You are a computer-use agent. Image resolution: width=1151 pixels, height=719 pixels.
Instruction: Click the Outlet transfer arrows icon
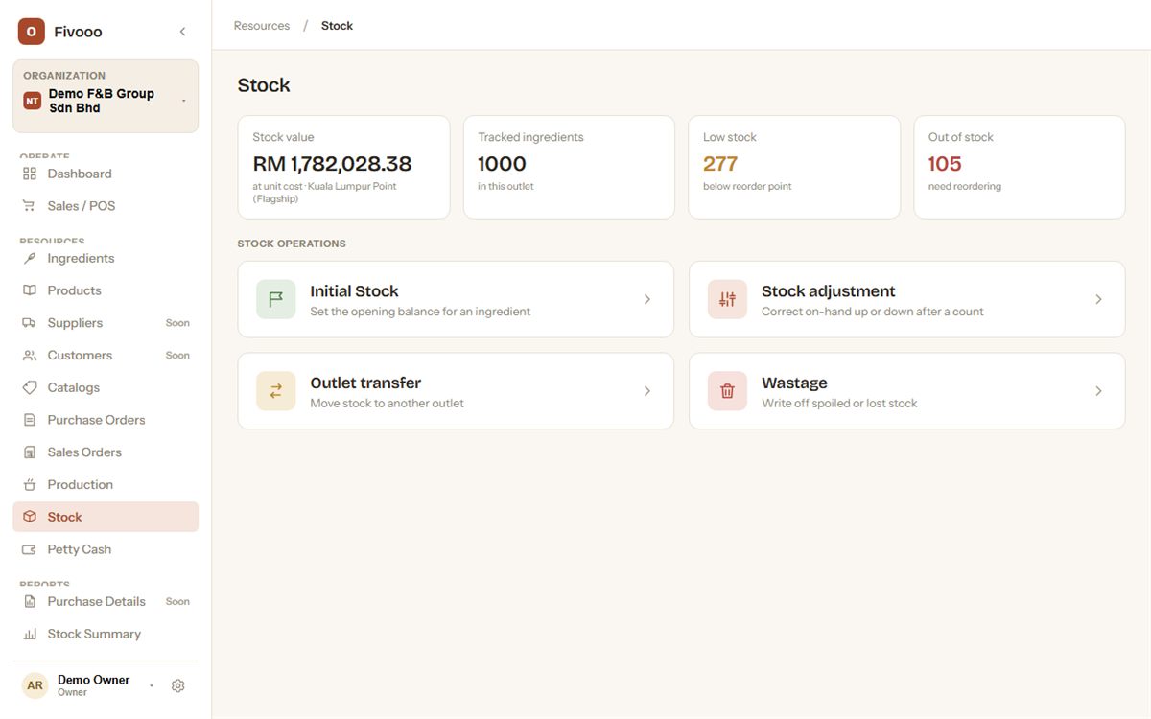[x=275, y=391]
